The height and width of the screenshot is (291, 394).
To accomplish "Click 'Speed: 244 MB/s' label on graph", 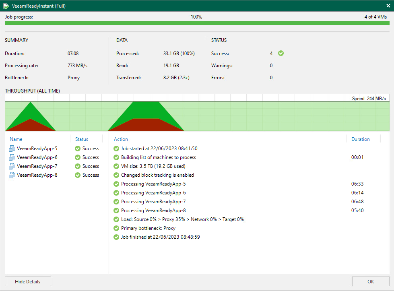I will tap(369, 99).
